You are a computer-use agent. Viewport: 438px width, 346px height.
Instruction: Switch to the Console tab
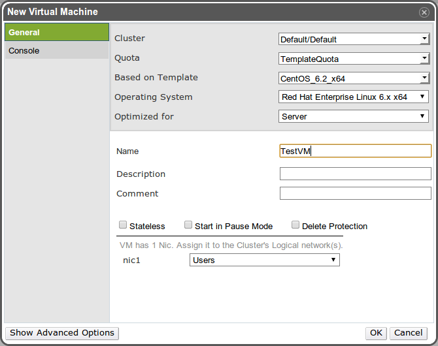click(x=56, y=50)
